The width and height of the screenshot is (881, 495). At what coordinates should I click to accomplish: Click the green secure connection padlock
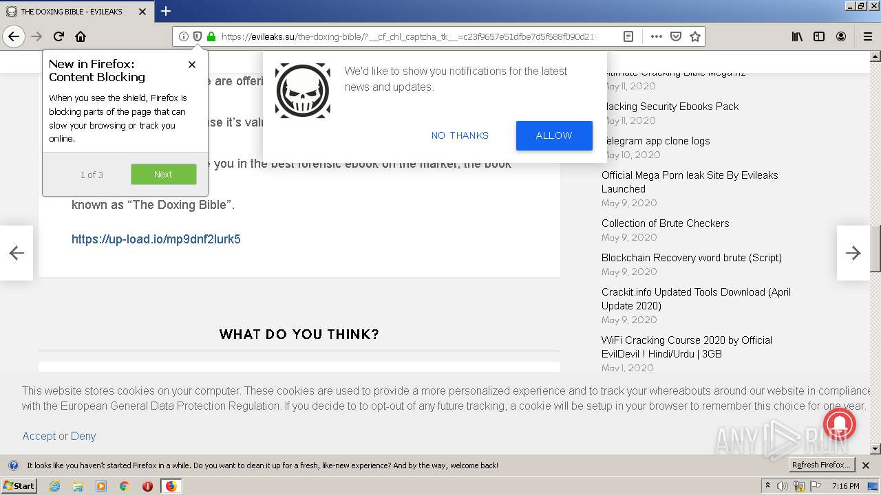(x=211, y=36)
